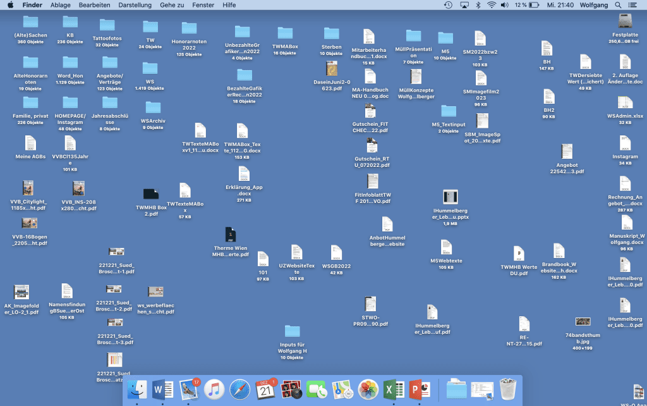The width and height of the screenshot is (647, 406).
Task: Select the Honorarnoten 2022 folder
Action: click(189, 28)
